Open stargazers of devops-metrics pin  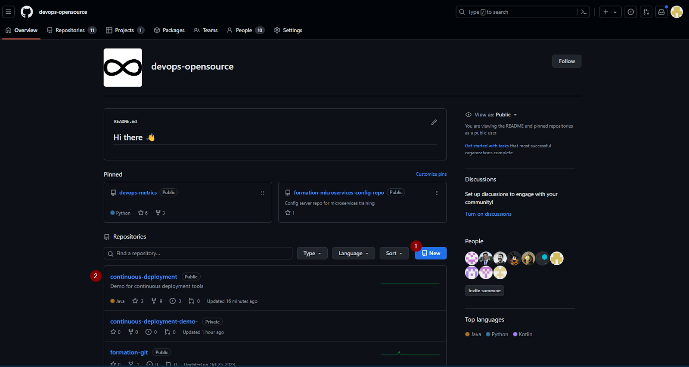click(143, 213)
